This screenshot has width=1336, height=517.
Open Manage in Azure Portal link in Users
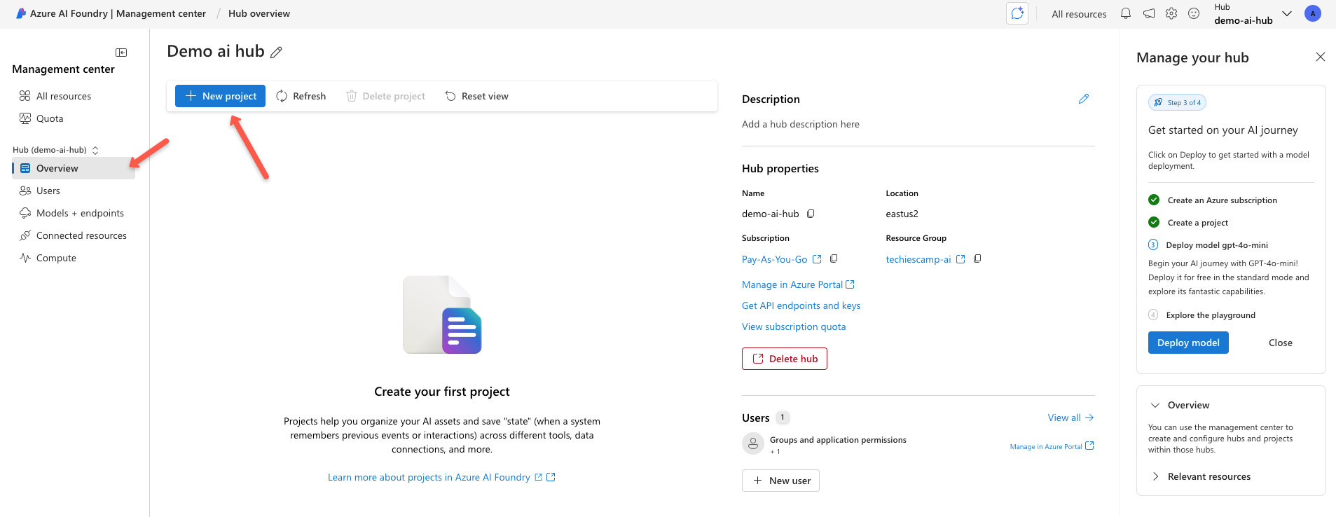(1052, 446)
